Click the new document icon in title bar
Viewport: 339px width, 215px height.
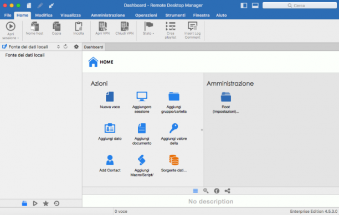29,6
